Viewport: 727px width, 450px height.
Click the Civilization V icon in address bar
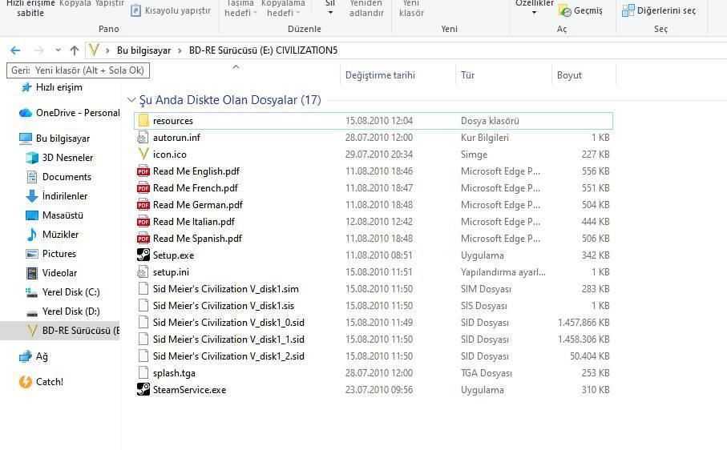(94, 50)
